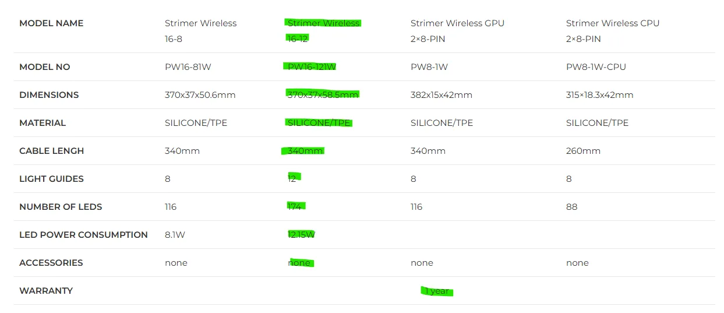This screenshot has width=724, height=313.
Task: Select the highlighted 12.15W power value
Action: [x=301, y=235]
